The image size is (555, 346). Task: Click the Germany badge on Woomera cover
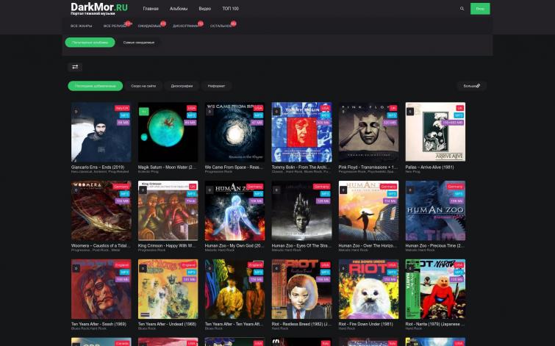[x=121, y=187]
